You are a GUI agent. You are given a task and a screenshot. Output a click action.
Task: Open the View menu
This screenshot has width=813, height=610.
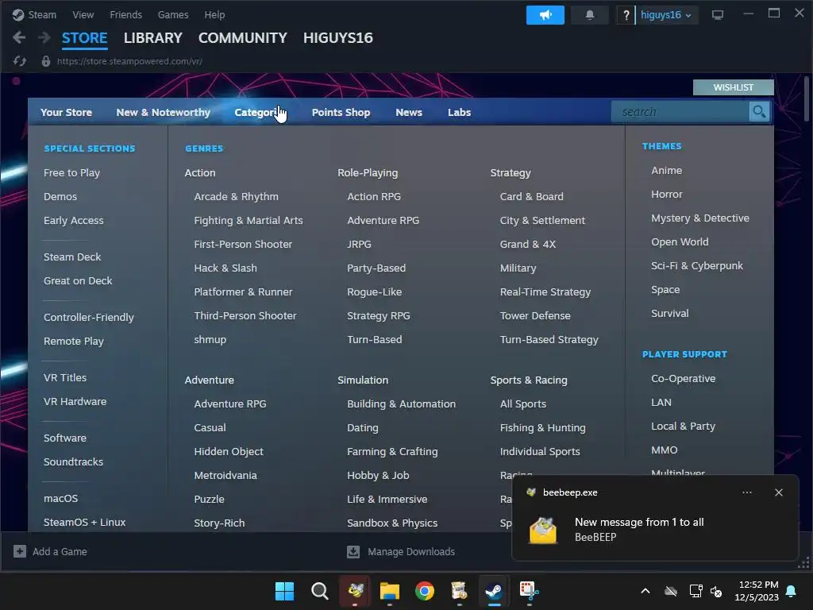pyautogui.click(x=83, y=14)
